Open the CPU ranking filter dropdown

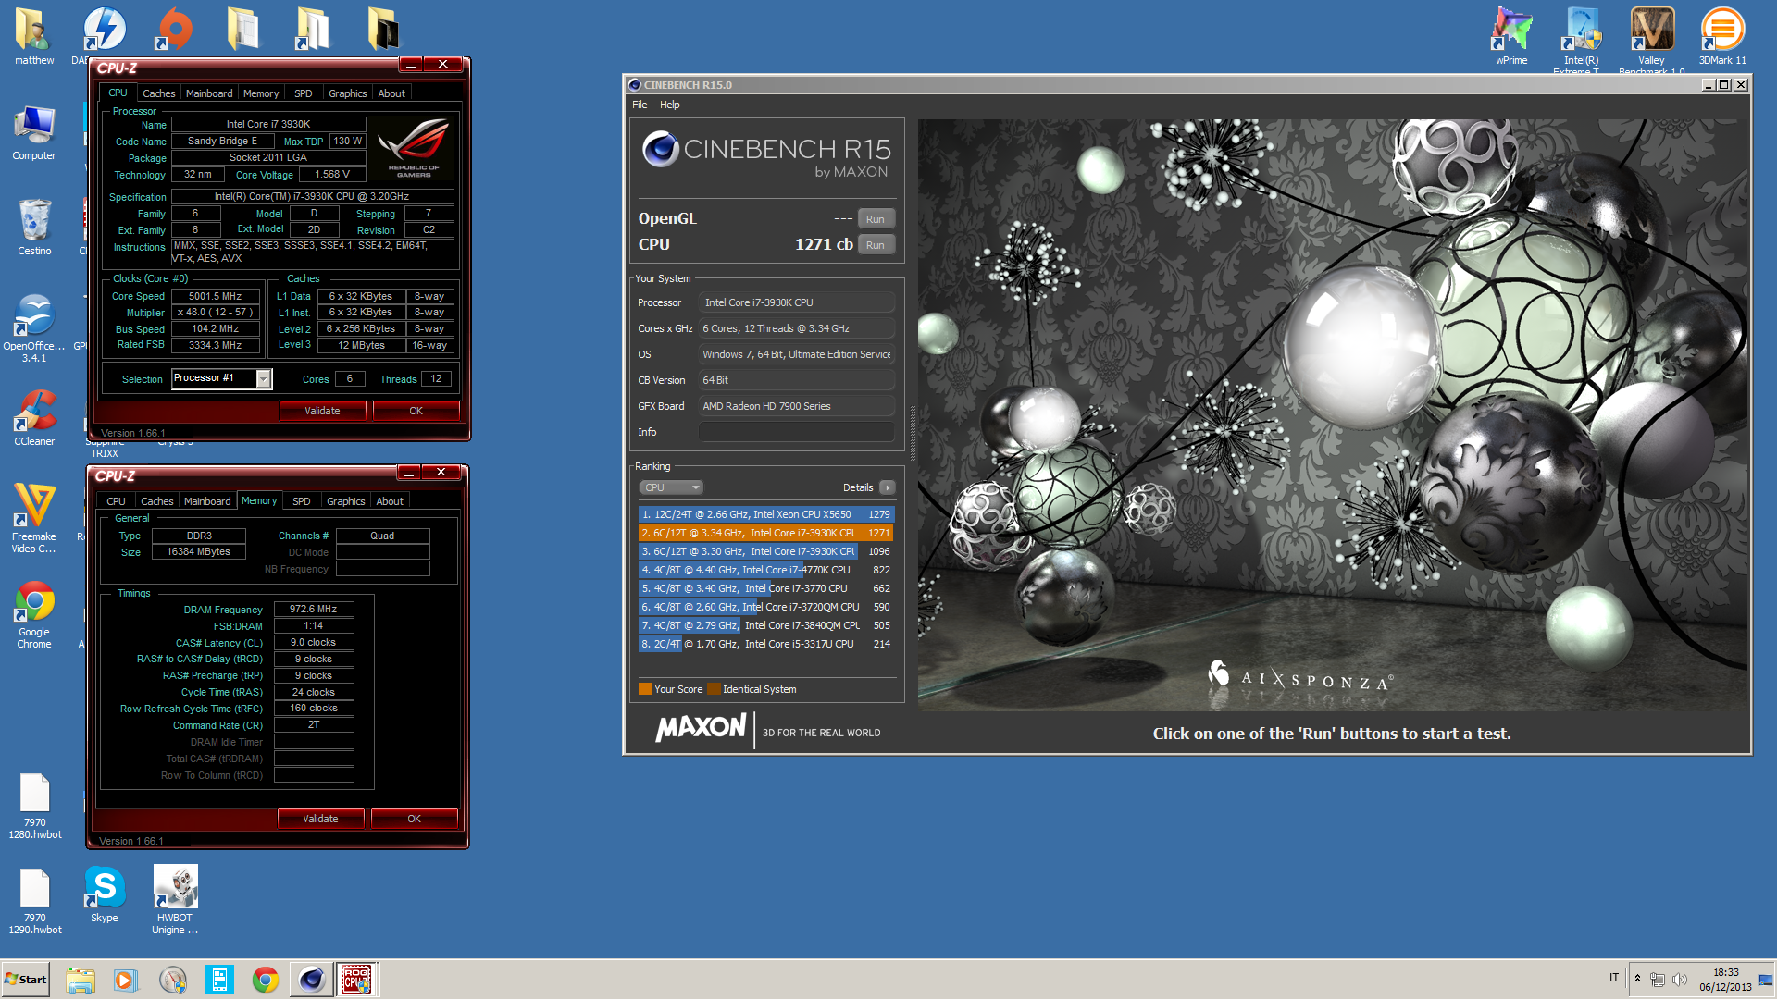[672, 487]
